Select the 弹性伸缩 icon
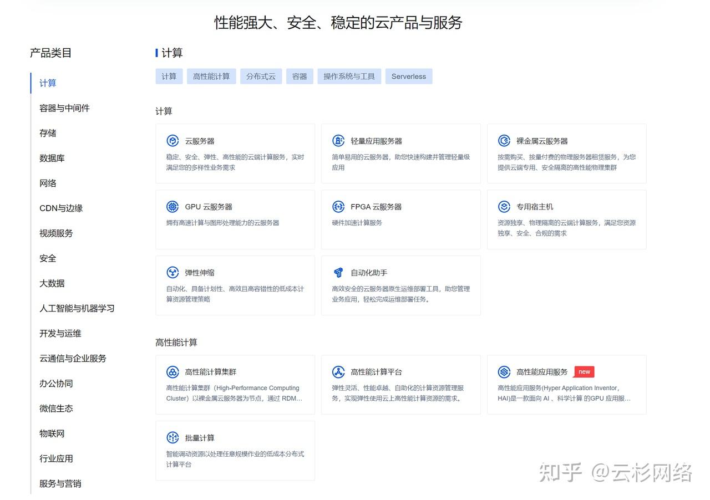Viewport: 710px width, 500px height. [x=173, y=272]
